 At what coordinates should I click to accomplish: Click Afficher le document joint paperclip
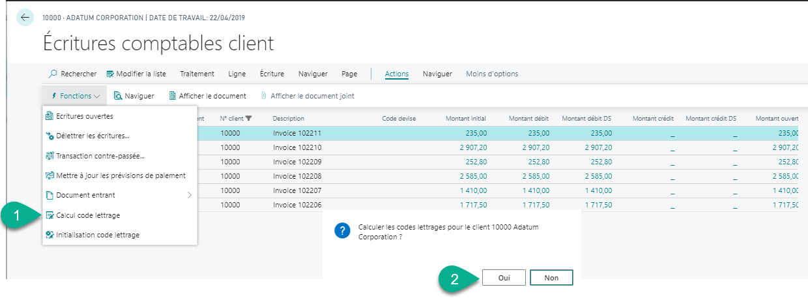264,96
